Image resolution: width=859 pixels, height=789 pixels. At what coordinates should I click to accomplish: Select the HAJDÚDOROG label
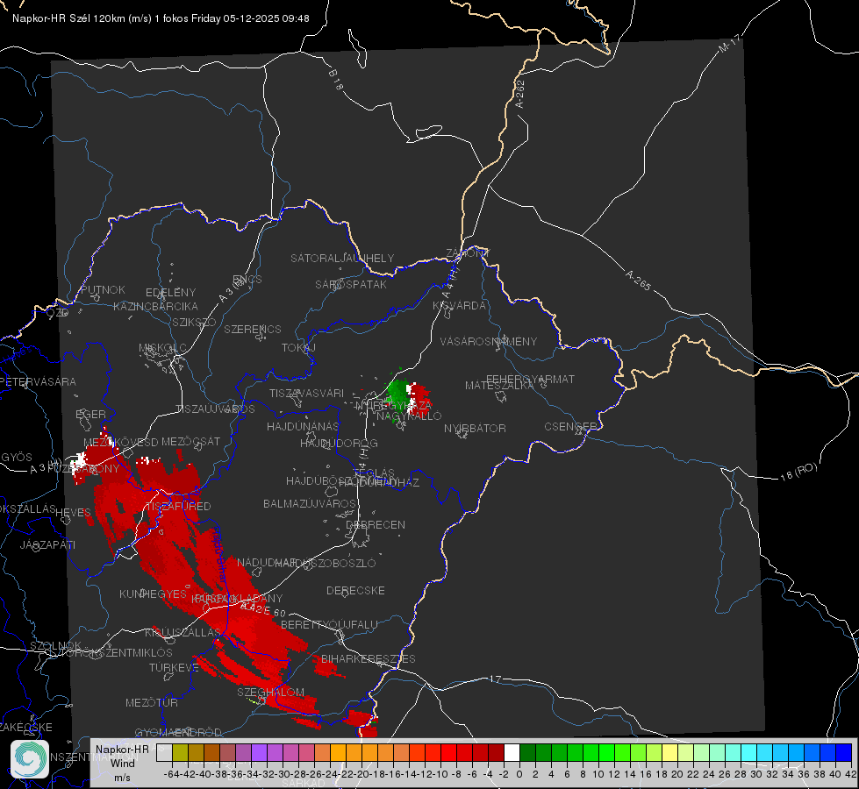(x=339, y=443)
